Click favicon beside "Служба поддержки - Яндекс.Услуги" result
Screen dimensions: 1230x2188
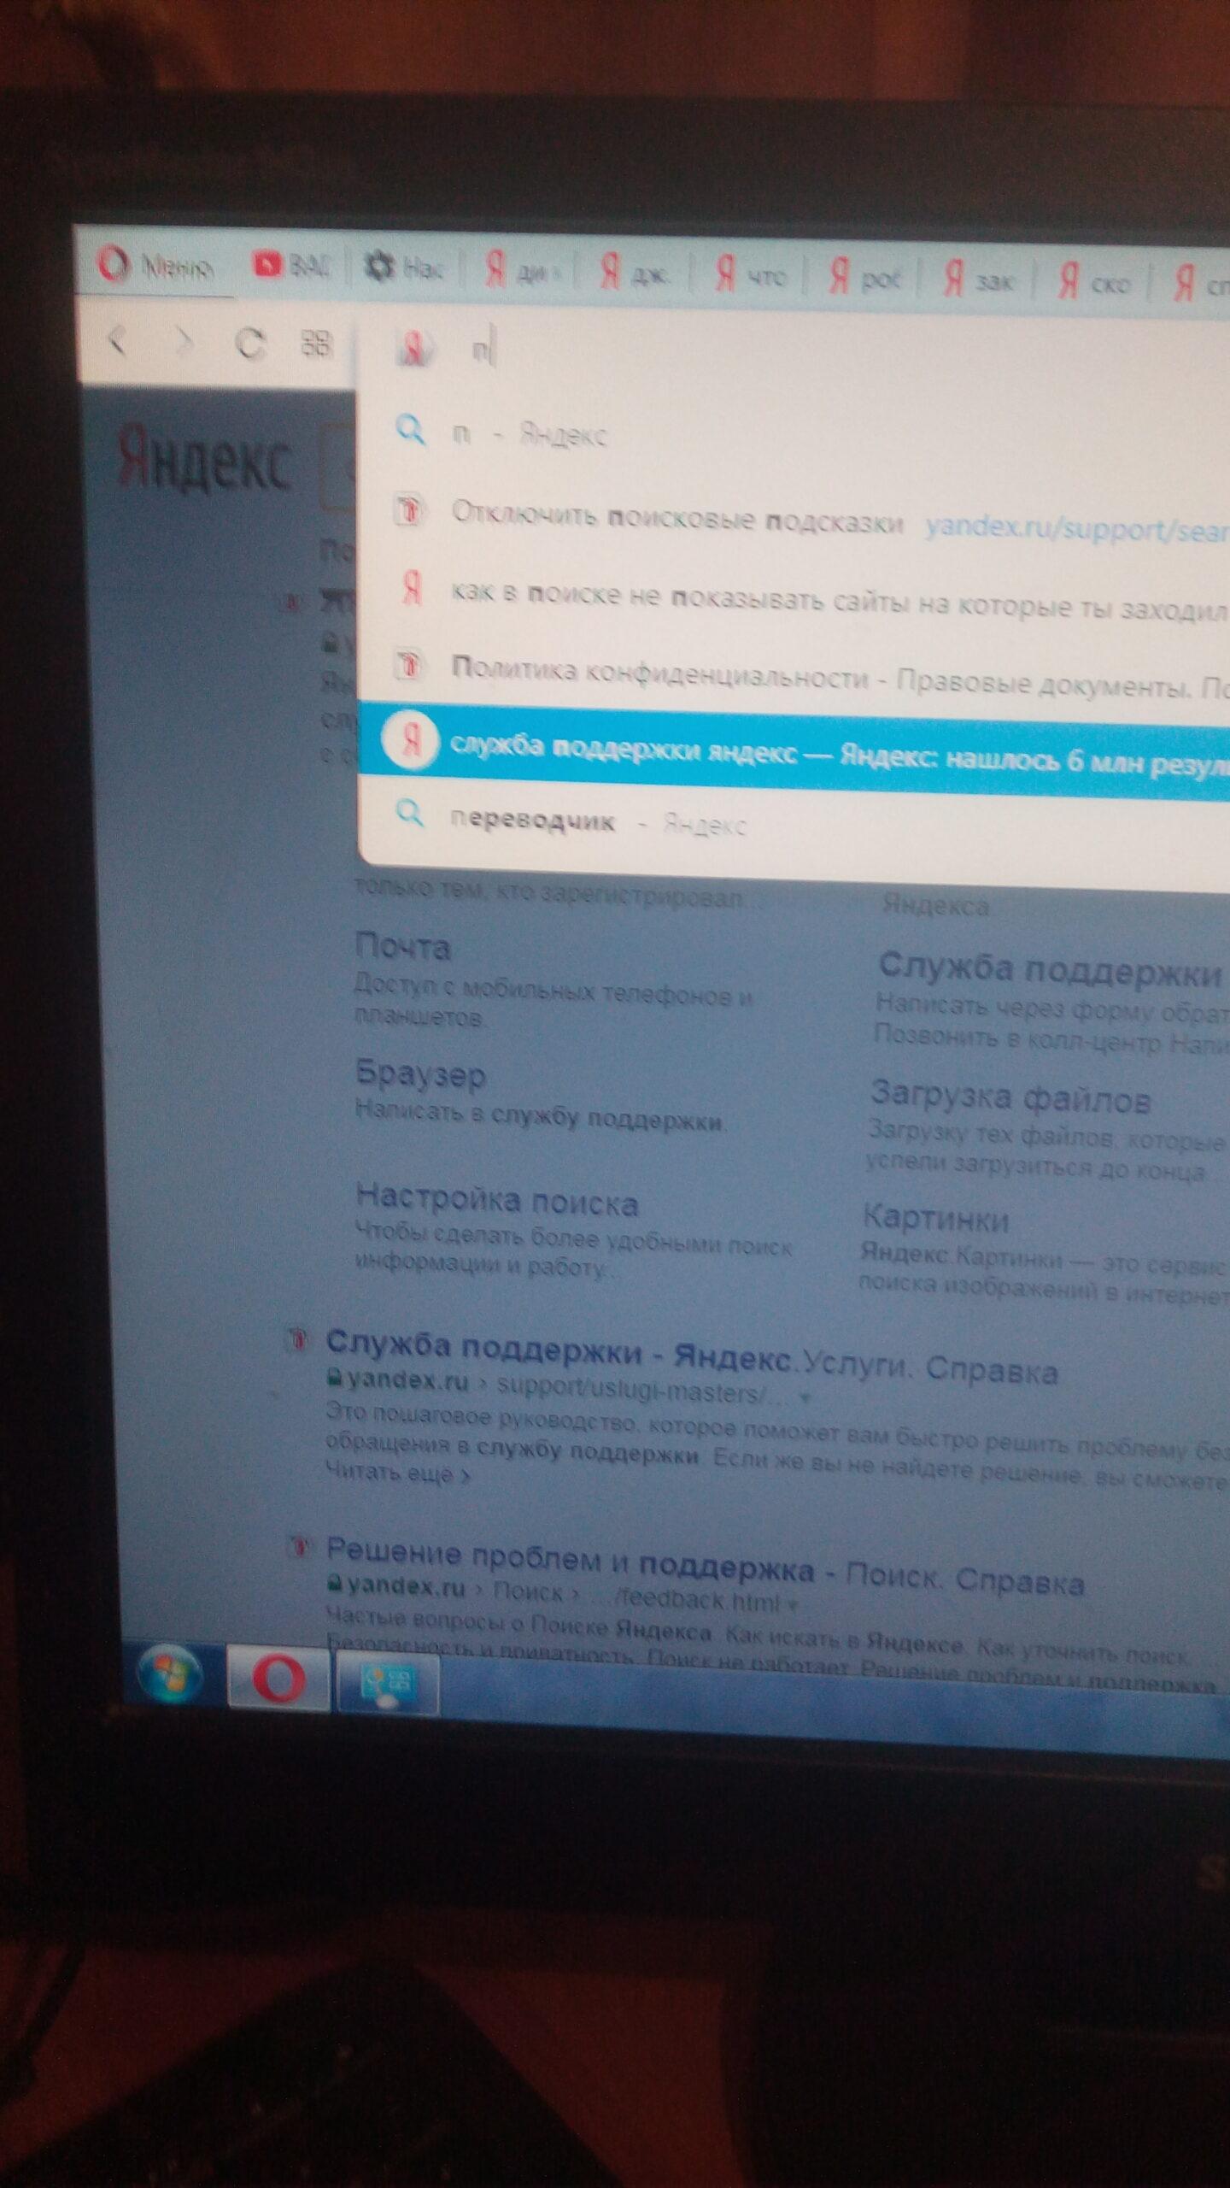tap(297, 1340)
